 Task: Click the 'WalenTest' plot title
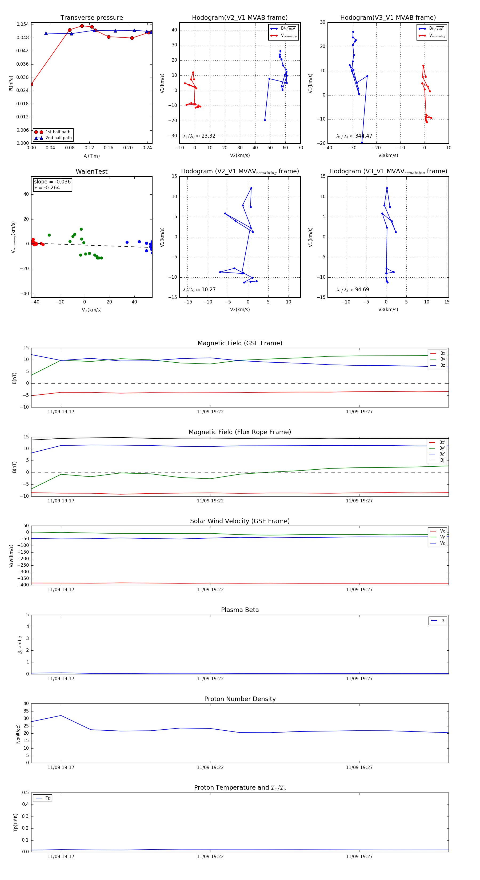(x=91, y=171)
